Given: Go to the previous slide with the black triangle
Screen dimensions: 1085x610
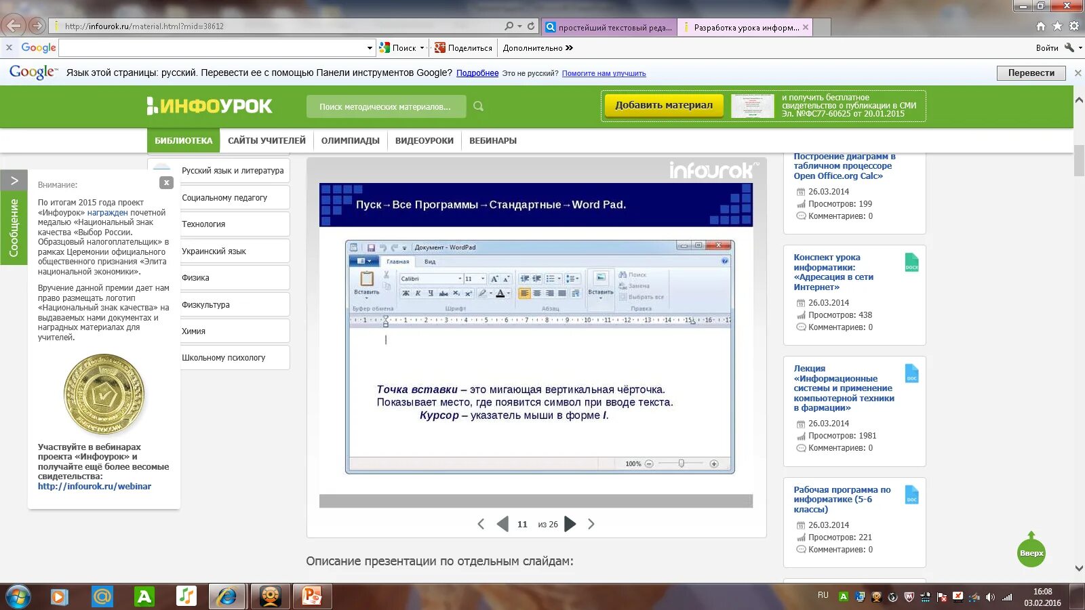Looking at the screenshot, I should pyautogui.click(x=502, y=524).
